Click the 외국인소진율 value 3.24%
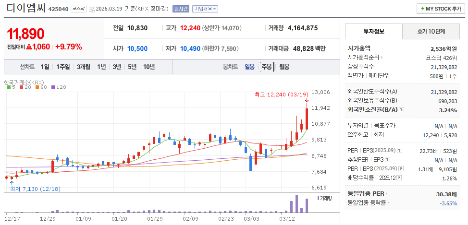This screenshot has height=225, width=468. coord(448,110)
